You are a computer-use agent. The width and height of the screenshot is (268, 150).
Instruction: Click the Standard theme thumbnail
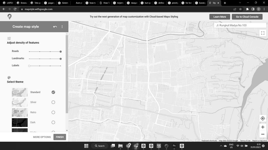[20, 92]
